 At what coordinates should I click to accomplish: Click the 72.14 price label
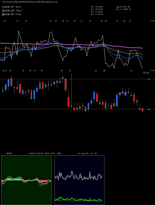click(x=146, y=73)
